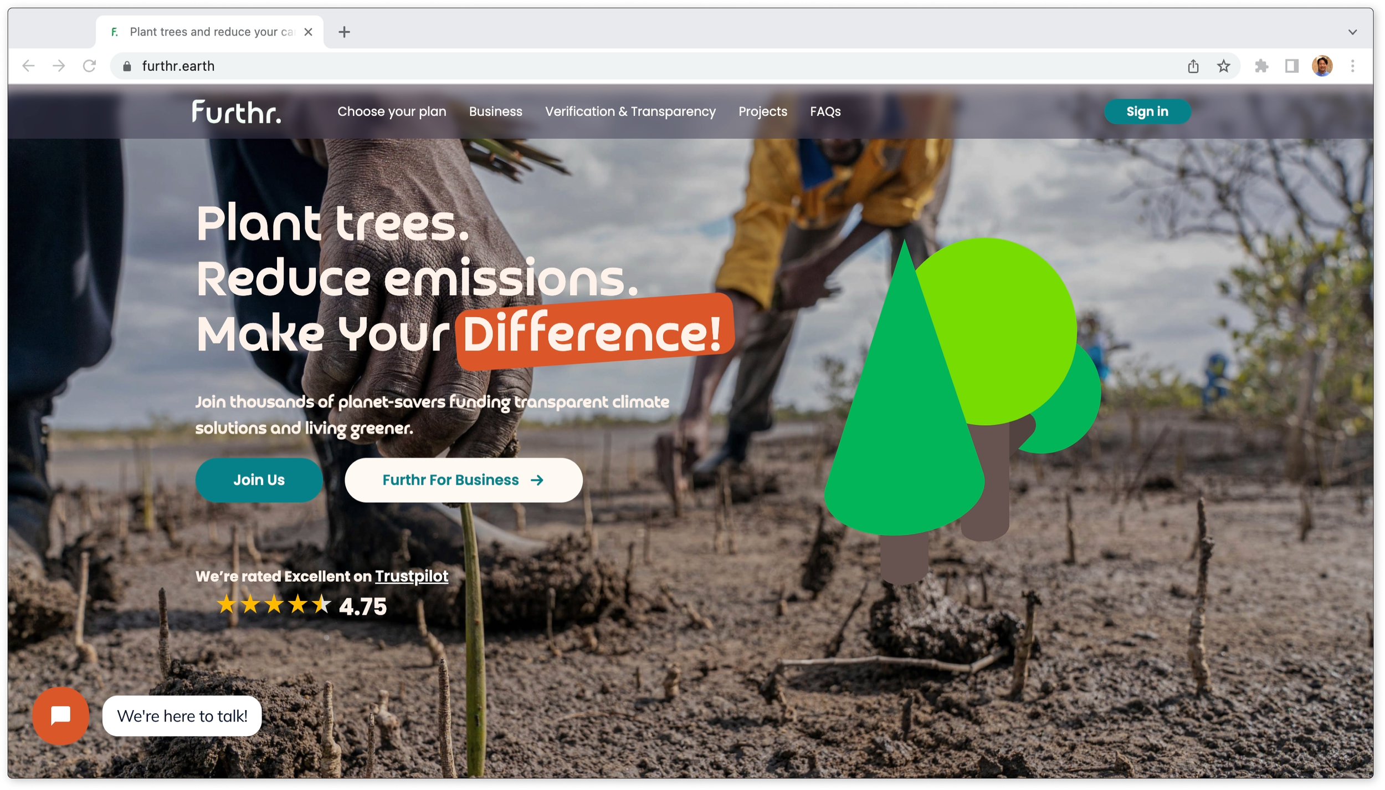Bookmark this page with the star icon
The height and width of the screenshot is (790, 1385).
[x=1223, y=67]
